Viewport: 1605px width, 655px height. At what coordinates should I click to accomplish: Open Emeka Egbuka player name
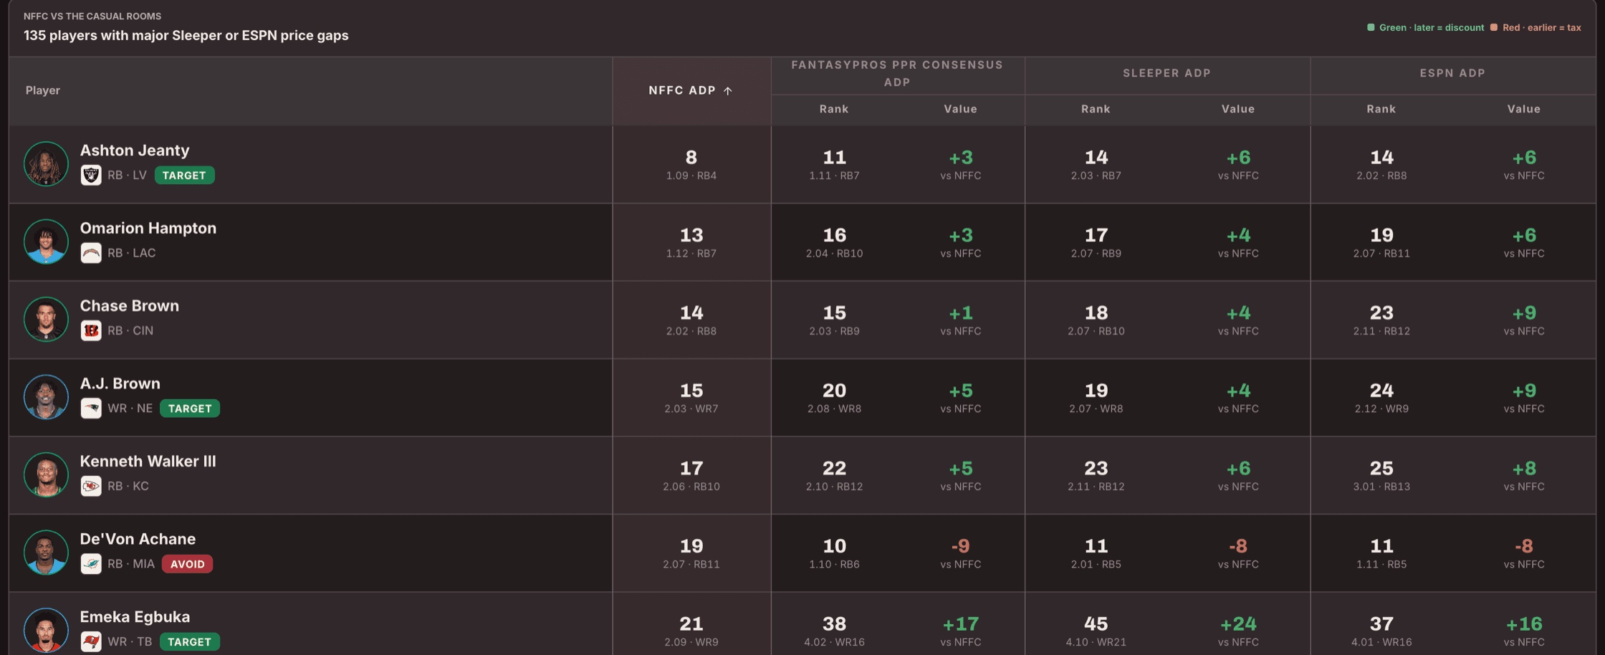tap(135, 617)
